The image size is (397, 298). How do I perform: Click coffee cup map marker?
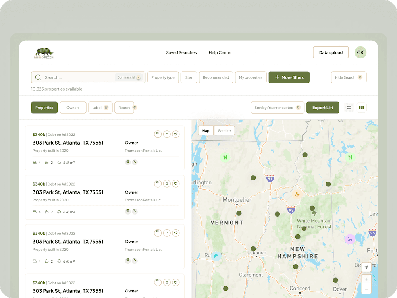click(x=297, y=194)
